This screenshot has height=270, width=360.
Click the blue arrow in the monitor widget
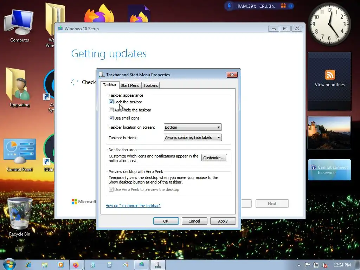[291, 6]
